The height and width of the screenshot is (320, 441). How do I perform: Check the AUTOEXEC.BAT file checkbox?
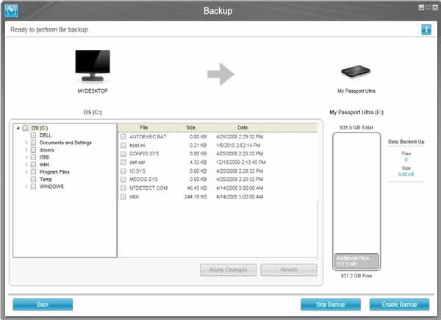pos(123,137)
